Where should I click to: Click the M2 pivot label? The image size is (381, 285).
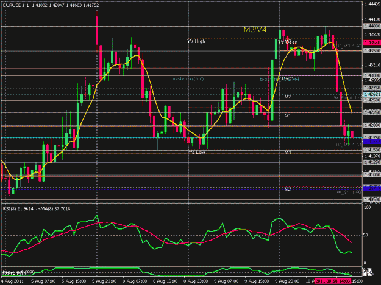pos(288,97)
